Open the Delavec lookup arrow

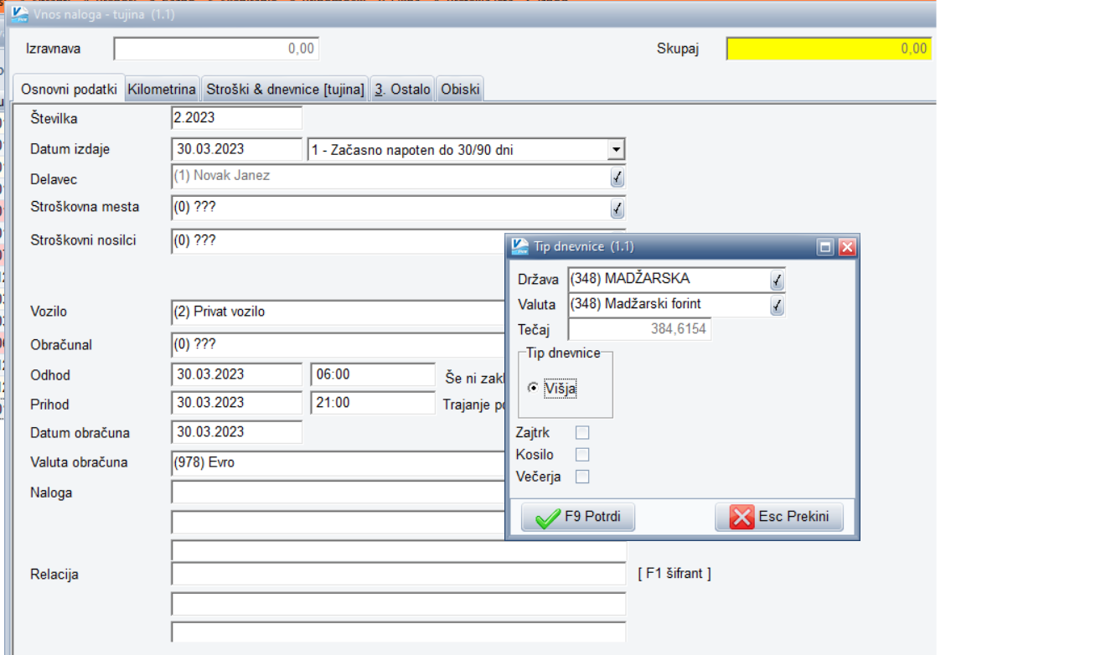pos(618,177)
